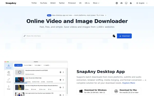Open the Telegram channel icon
Image resolution: width=154 pixels, height=96 pixels.
click(117, 3)
